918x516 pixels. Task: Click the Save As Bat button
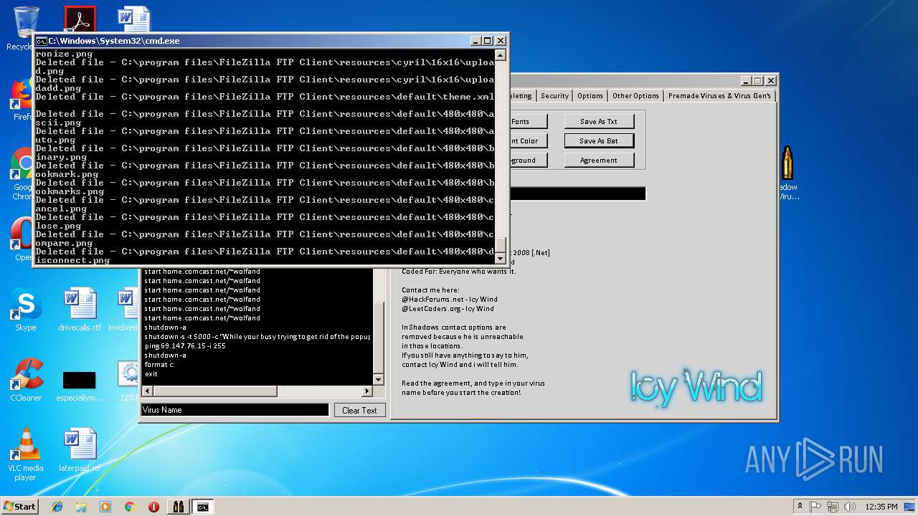599,141
